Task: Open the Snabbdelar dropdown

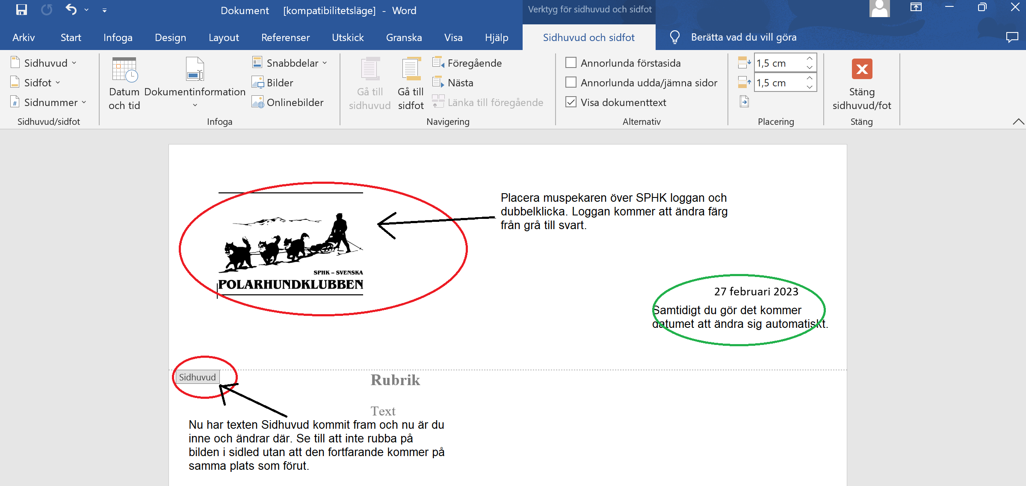Action: (x=290, y=63)
